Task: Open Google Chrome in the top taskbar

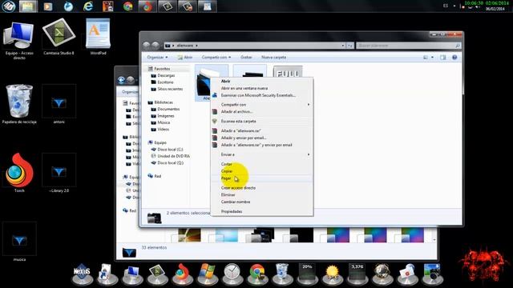Action: pos(128,6)
